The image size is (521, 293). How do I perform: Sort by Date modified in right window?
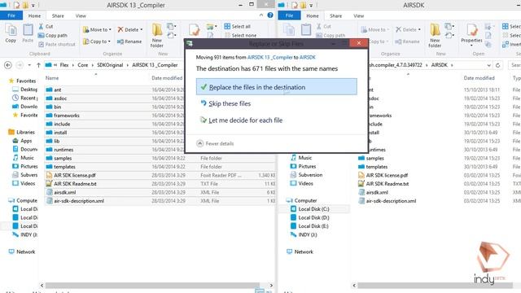(479, 78)
